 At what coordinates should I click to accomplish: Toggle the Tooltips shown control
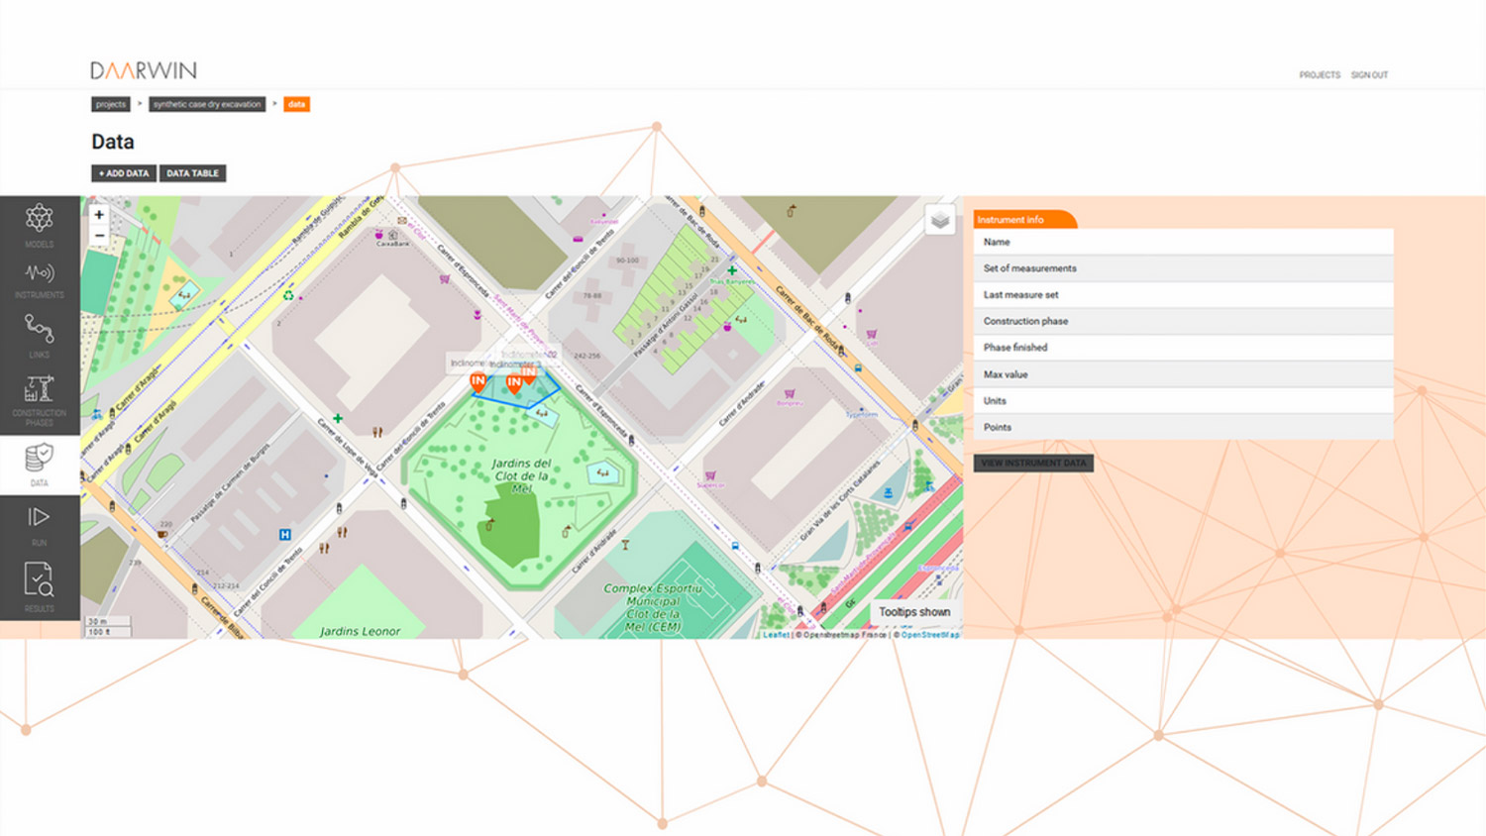913,612
